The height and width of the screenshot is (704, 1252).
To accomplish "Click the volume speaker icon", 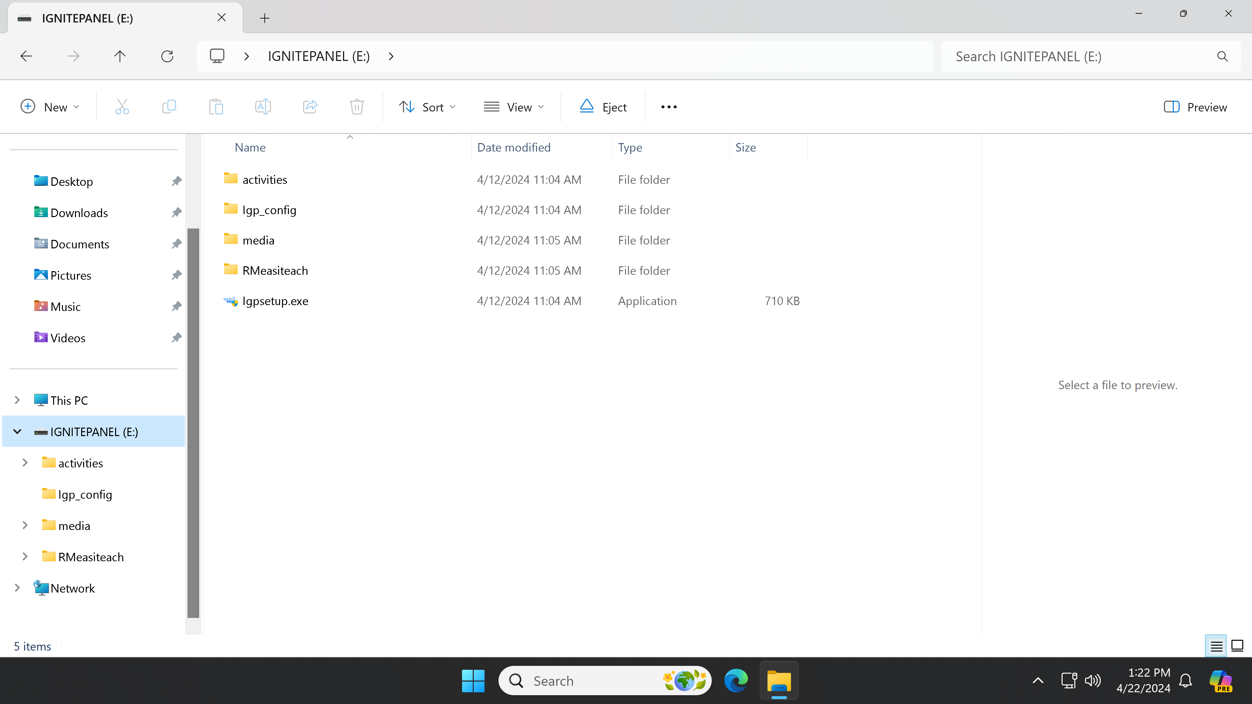I will [x=1093, y=681].
